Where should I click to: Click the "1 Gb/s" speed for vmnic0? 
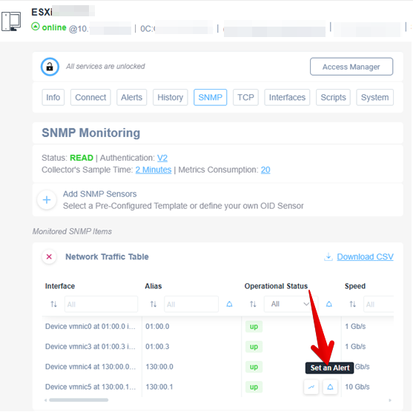coord(355,327)
